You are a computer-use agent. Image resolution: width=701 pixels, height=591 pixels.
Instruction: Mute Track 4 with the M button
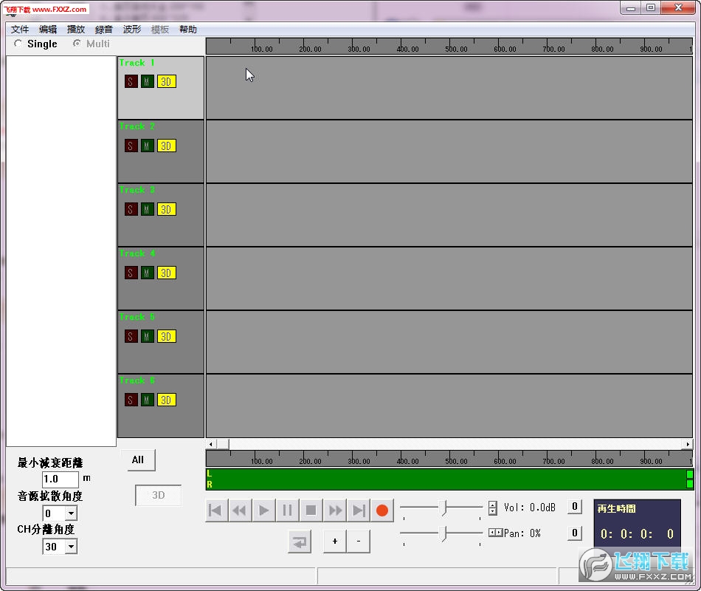147,273
